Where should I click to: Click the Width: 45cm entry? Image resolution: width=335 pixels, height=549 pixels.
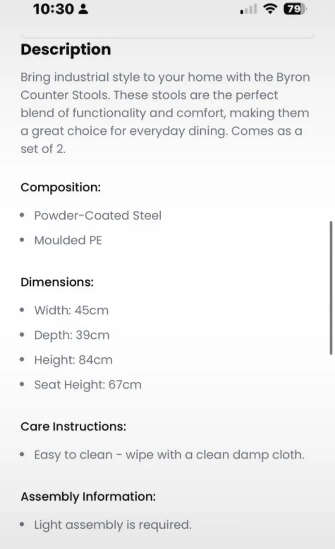pyautogui.click(x=71, y=310)
